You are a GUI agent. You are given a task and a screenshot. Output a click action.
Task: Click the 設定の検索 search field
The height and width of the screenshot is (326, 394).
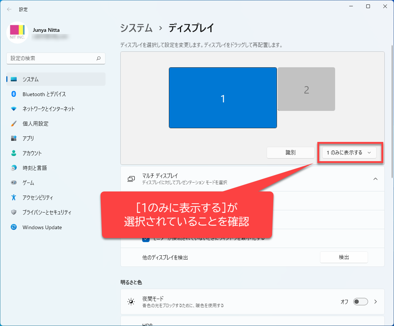(x=52, y=58)
